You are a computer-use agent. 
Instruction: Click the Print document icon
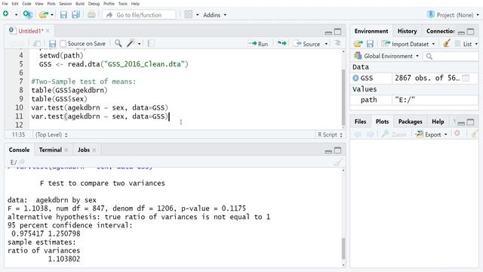click(91, 14)
